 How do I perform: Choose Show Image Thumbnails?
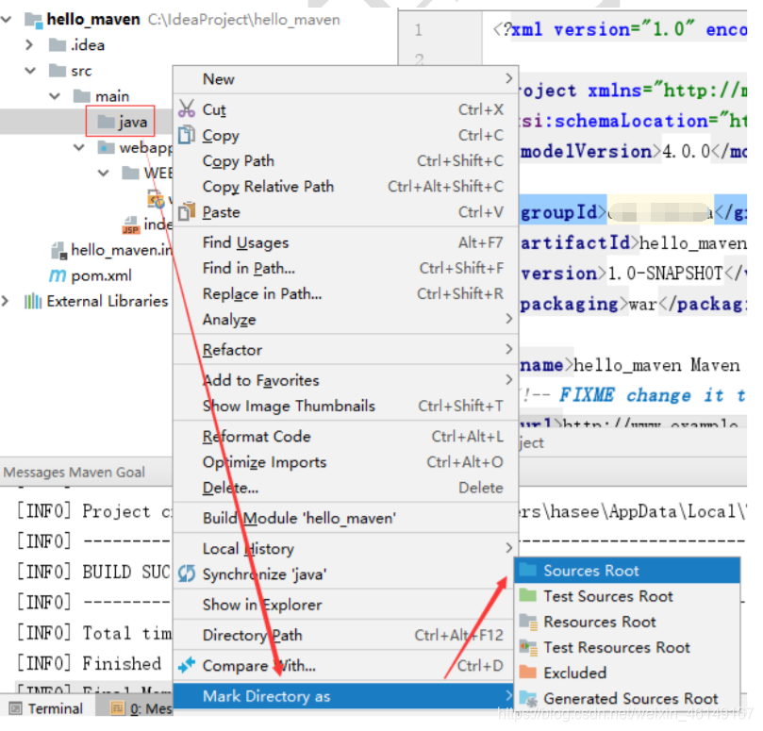pos(345,406)
